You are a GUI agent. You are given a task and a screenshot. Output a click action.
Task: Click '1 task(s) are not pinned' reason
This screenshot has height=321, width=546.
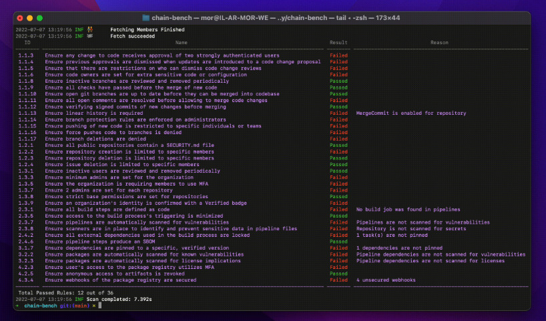pos(392,236)
